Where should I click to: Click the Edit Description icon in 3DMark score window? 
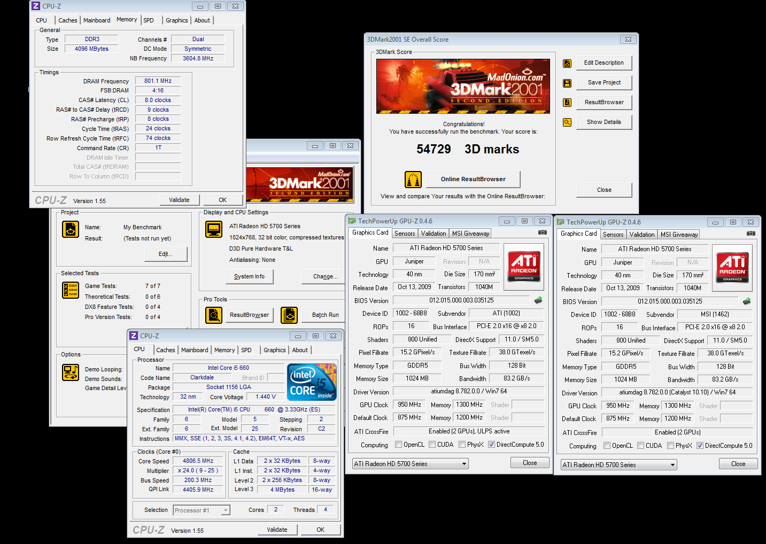click(x=567, y=64)
